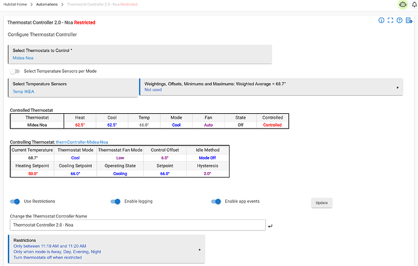Expand the Restrictions section arrow

(x=200, y=250)
